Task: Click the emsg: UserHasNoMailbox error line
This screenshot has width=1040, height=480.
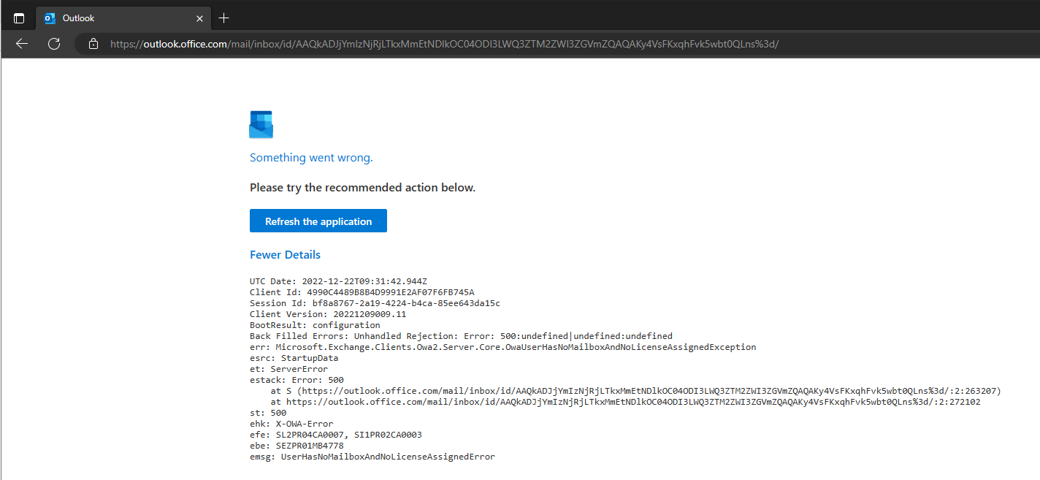Action: (x=372, y=457)
